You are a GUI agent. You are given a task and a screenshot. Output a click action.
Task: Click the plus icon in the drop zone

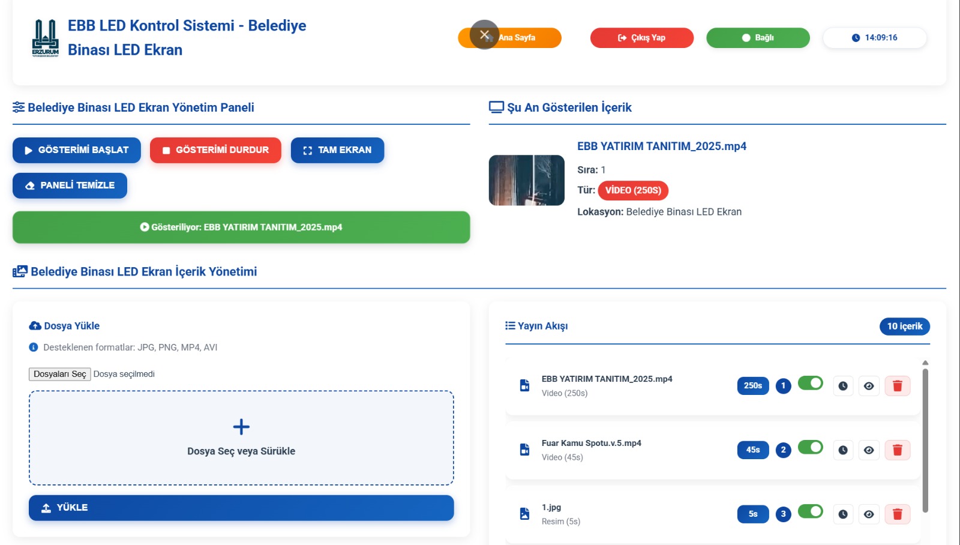click(241, 427)
